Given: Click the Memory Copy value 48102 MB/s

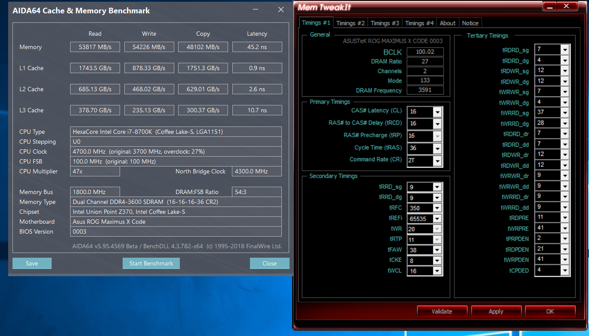Looking at the screenshot, I should [203, 47].
